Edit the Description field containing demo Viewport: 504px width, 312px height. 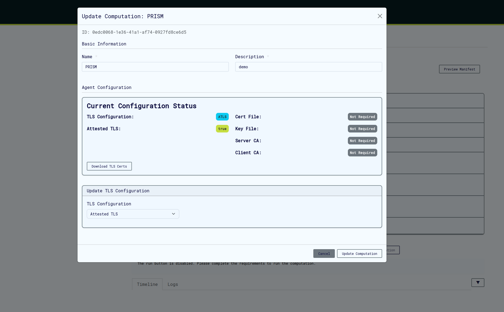[309, 67]
